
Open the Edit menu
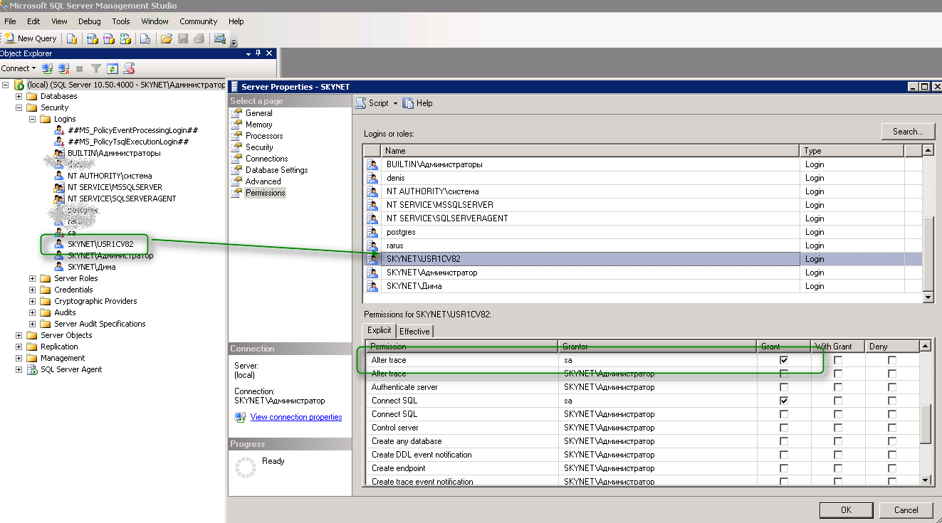33,21
